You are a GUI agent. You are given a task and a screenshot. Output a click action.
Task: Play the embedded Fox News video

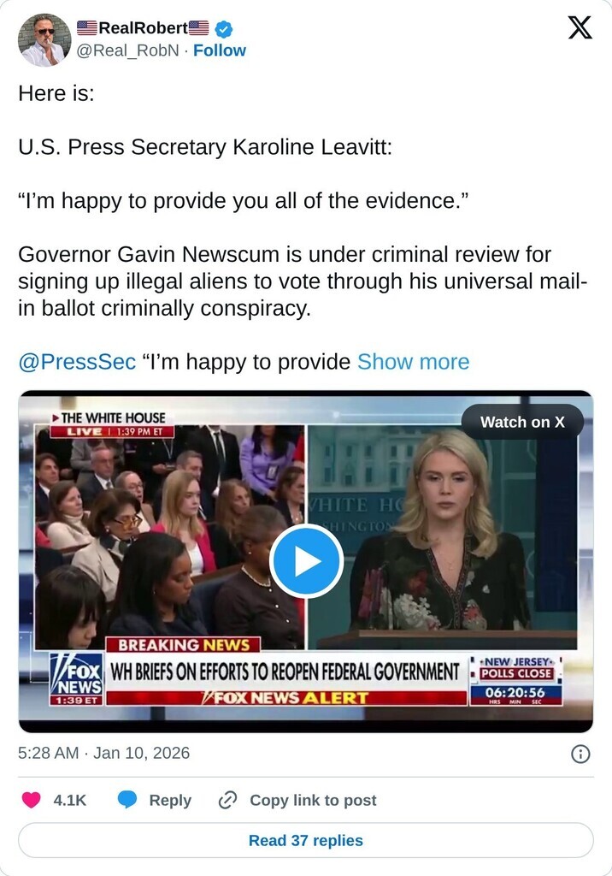click(306, 561)
